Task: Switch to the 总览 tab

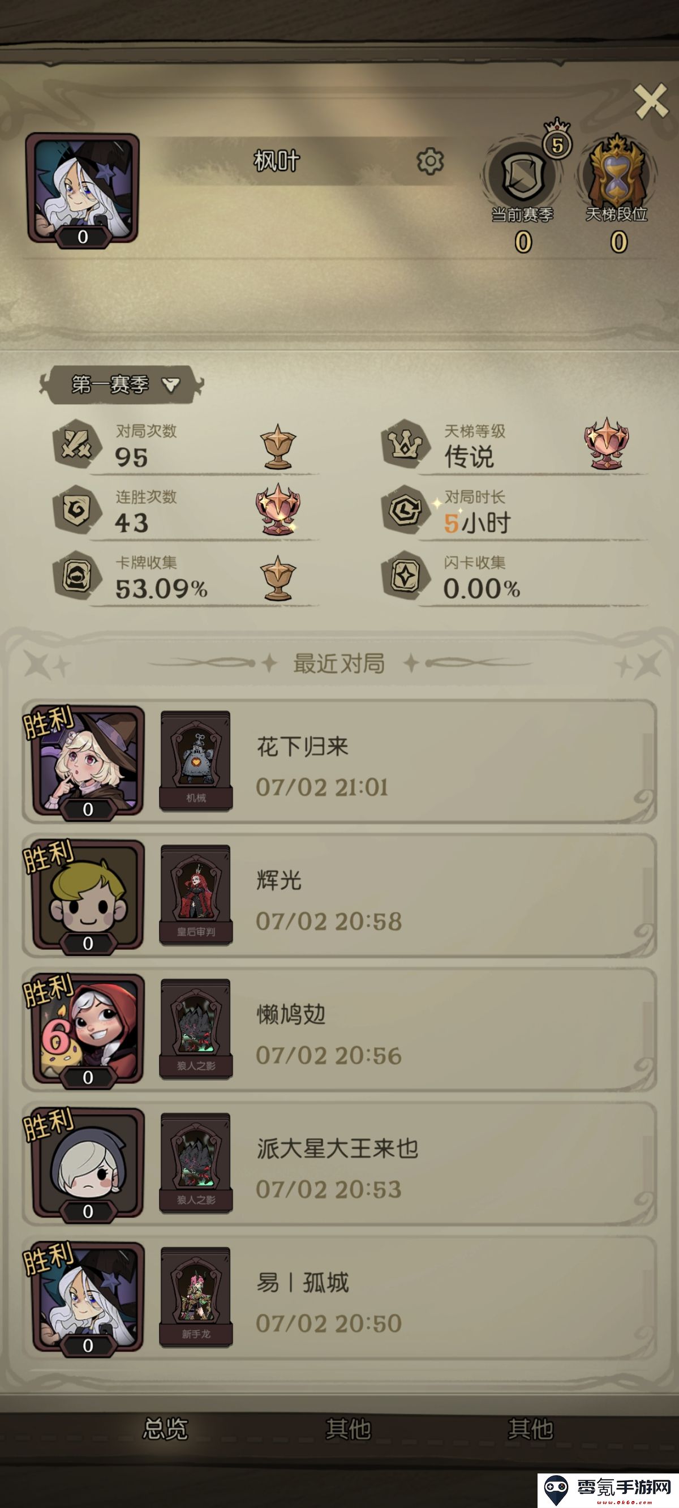Action: click(166, 1428)
